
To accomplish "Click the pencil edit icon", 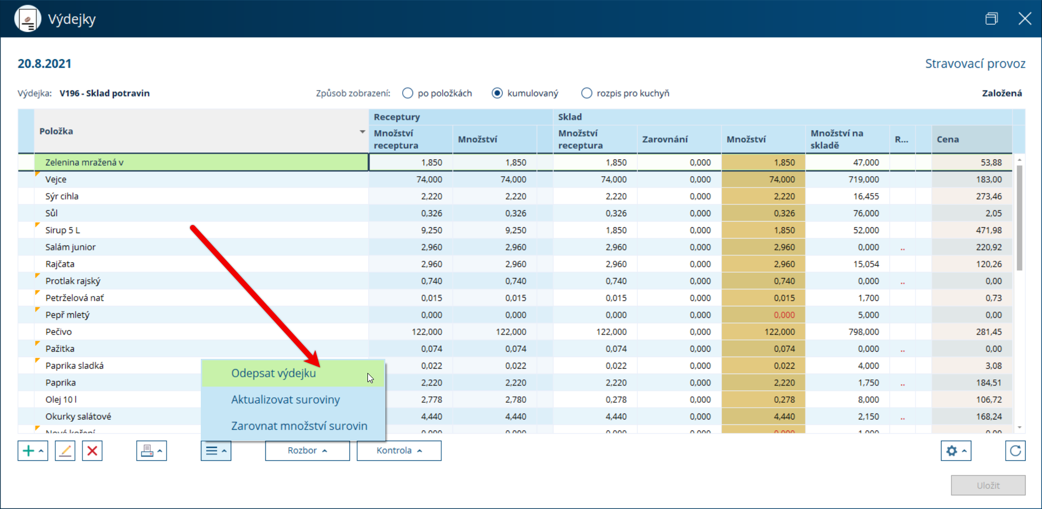I will click(x=65, y=450).
